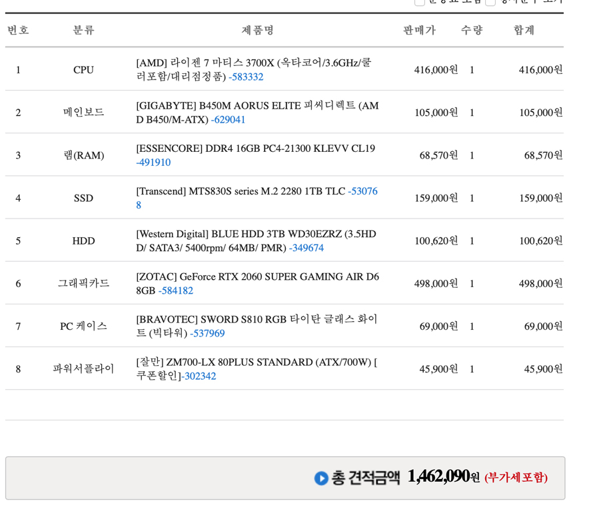Open product code link -349674
This screenshot has width=589, height=513.
[306, 248]
